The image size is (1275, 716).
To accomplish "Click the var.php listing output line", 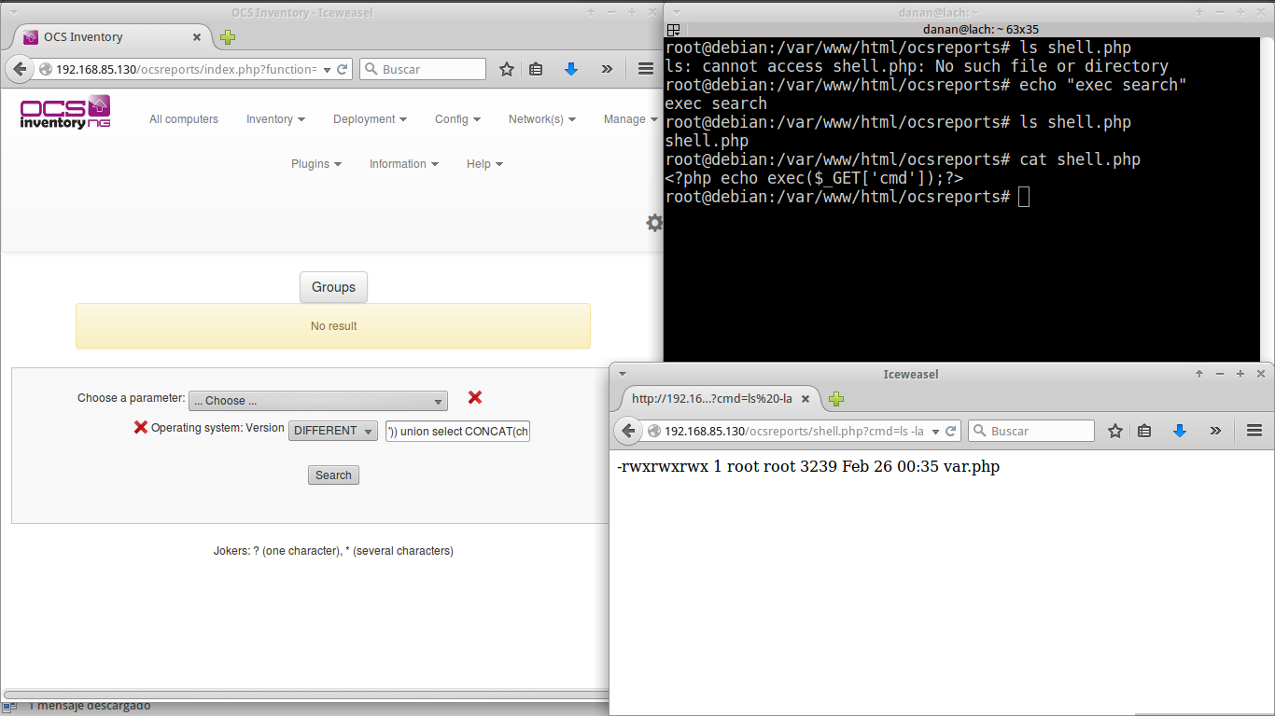I will tap(808, 466).
